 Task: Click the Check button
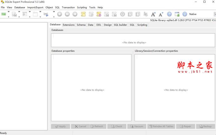point(117,126)
